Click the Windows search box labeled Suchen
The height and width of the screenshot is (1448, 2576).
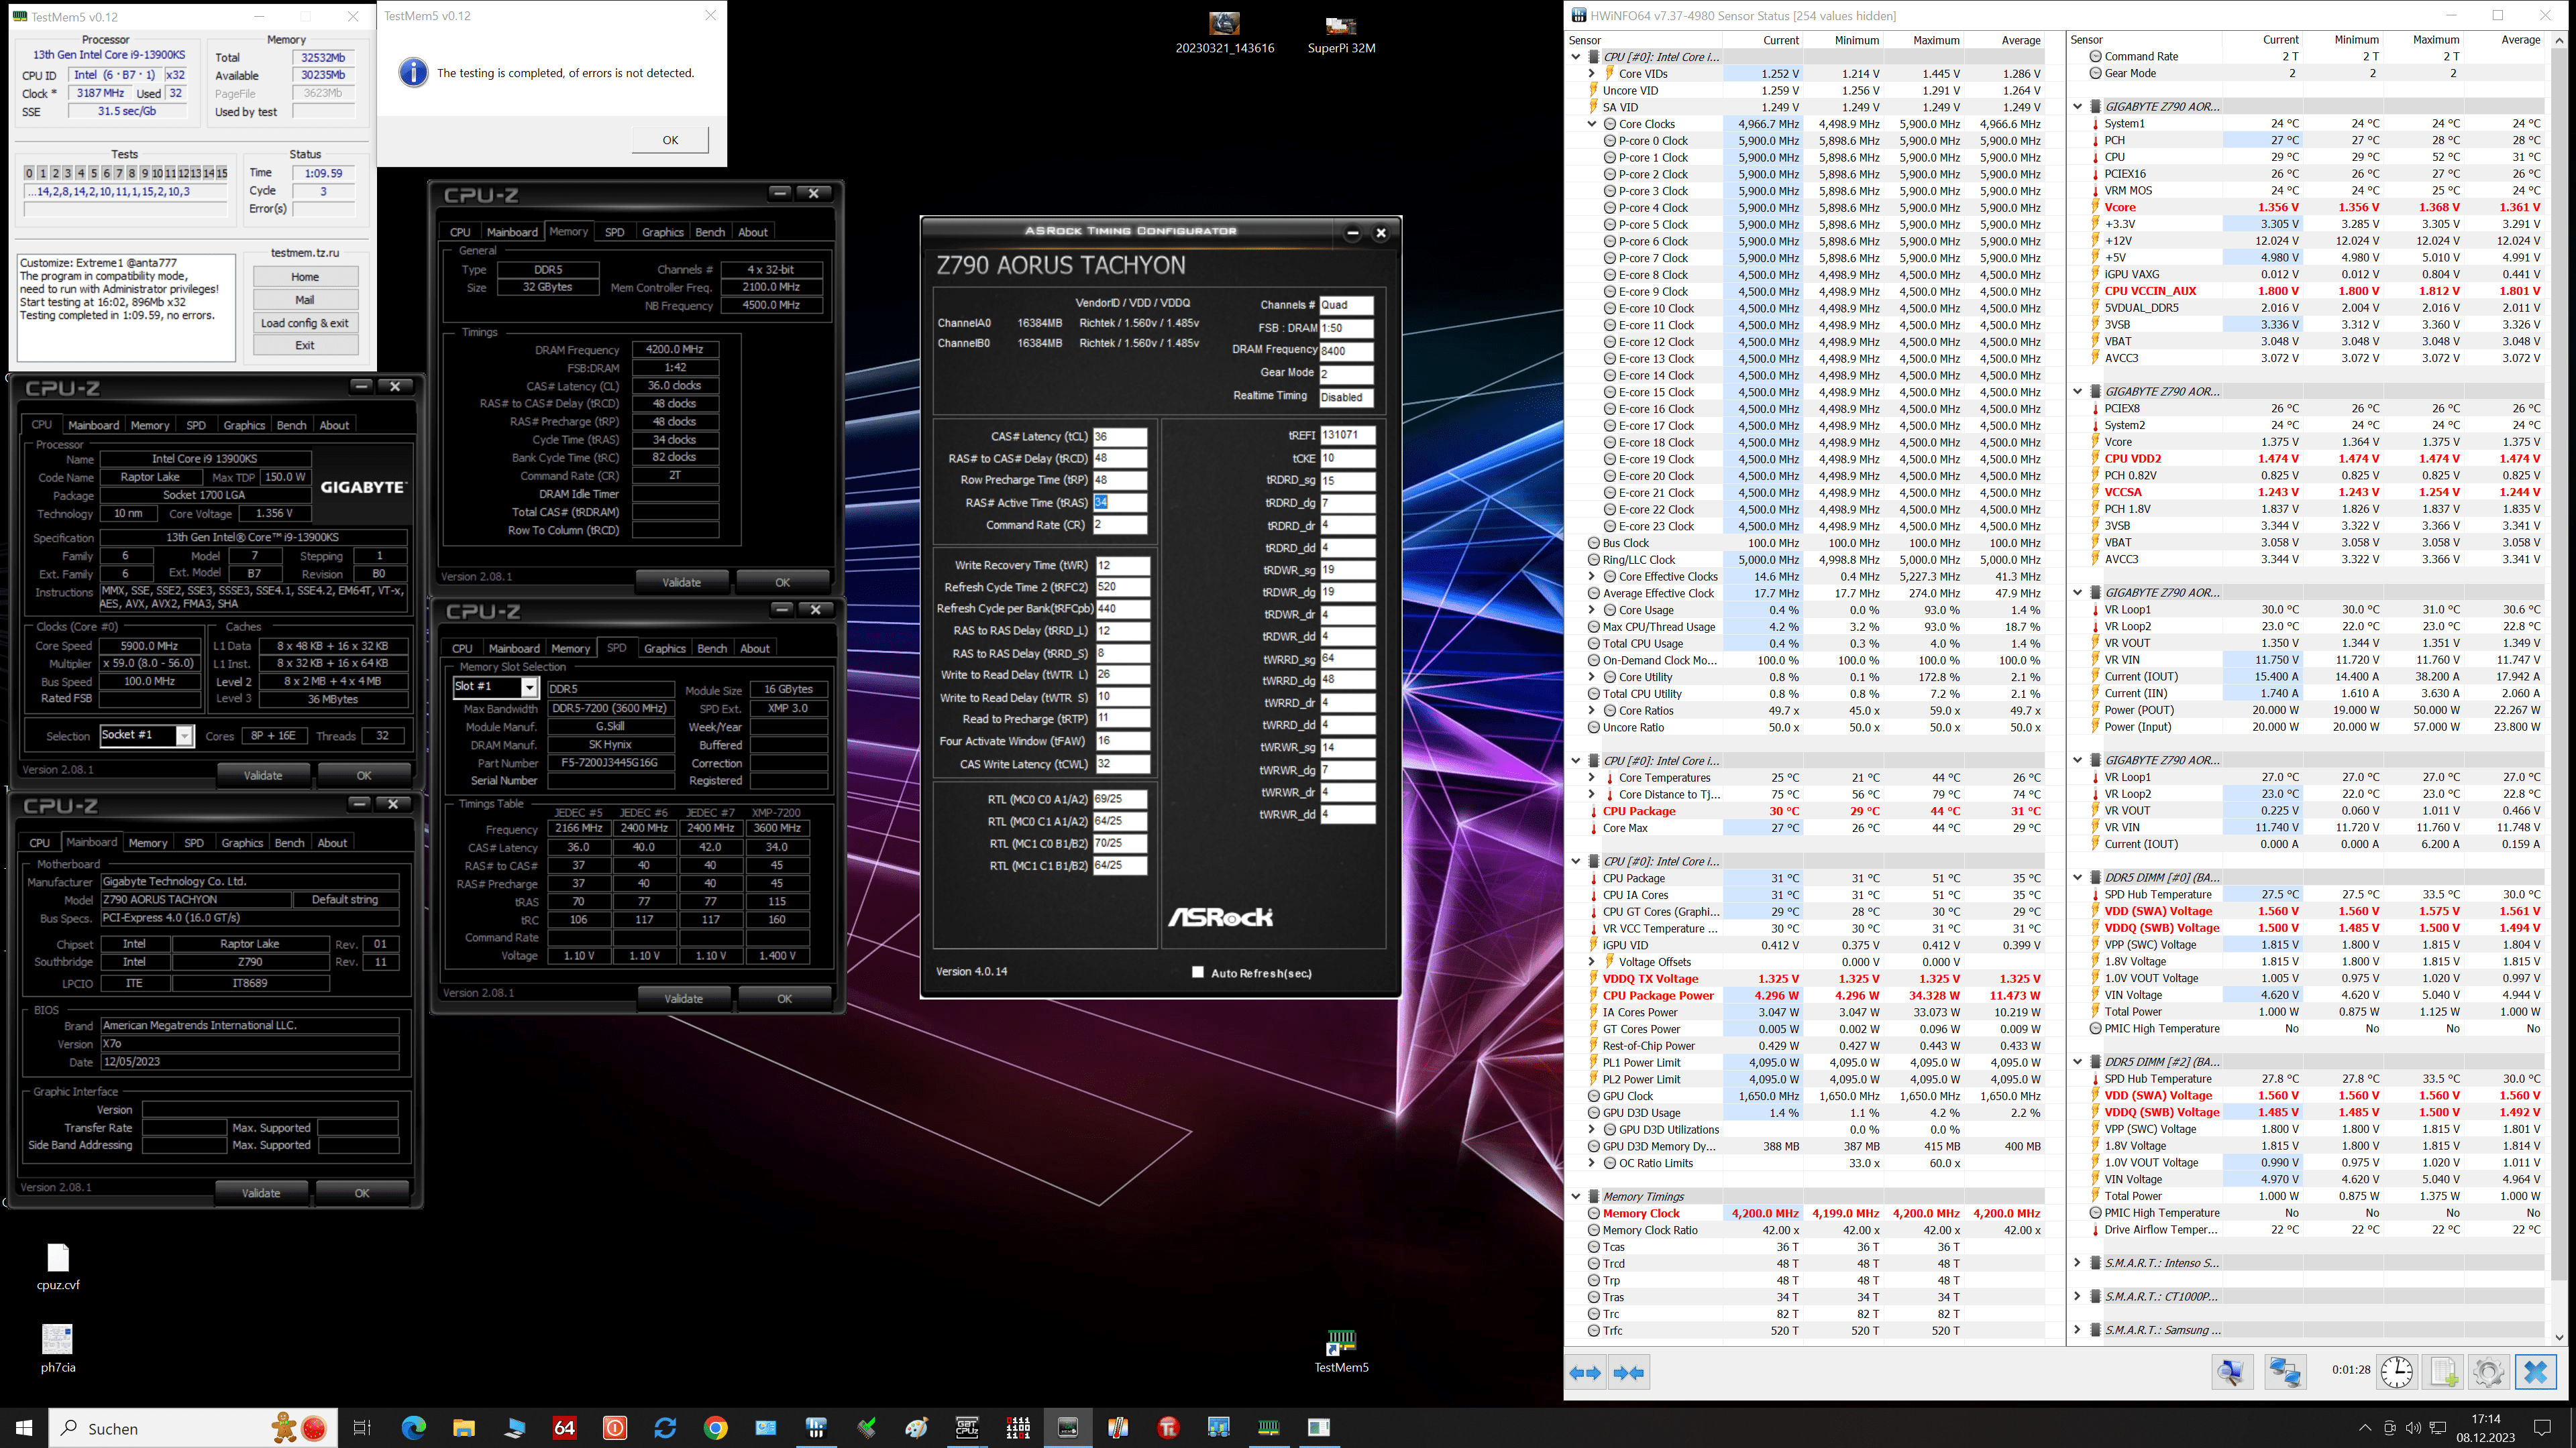[x=193, y=1428]
